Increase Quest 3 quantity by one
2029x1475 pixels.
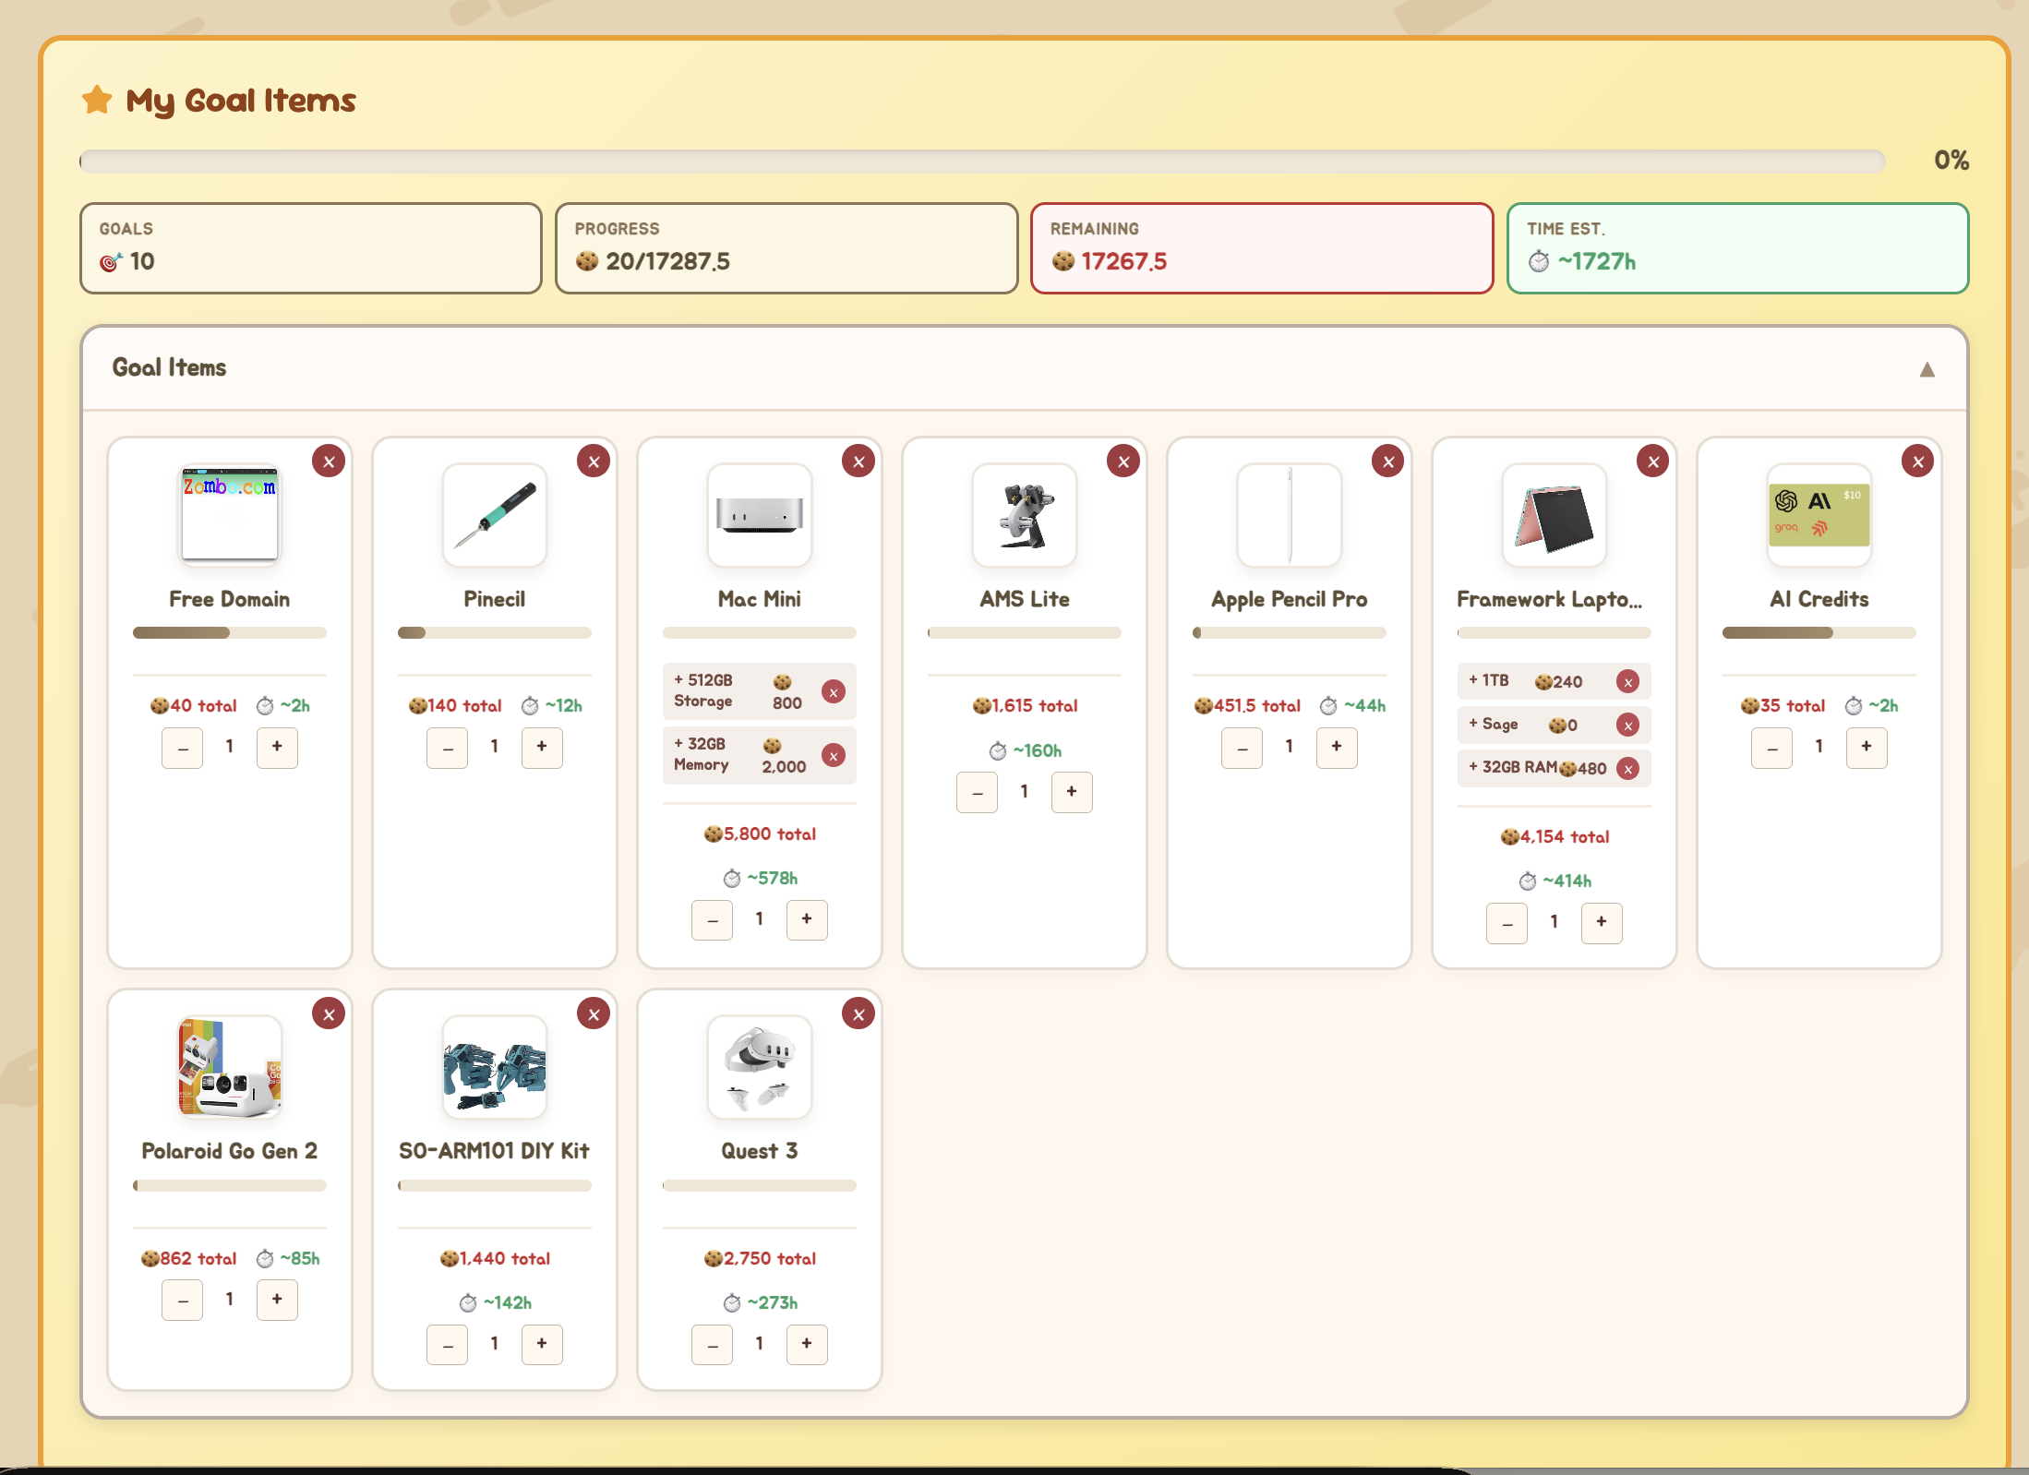[x=807, y=1344]
